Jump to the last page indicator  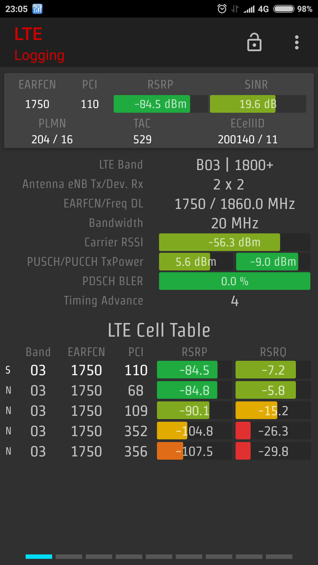coord(279,557)
